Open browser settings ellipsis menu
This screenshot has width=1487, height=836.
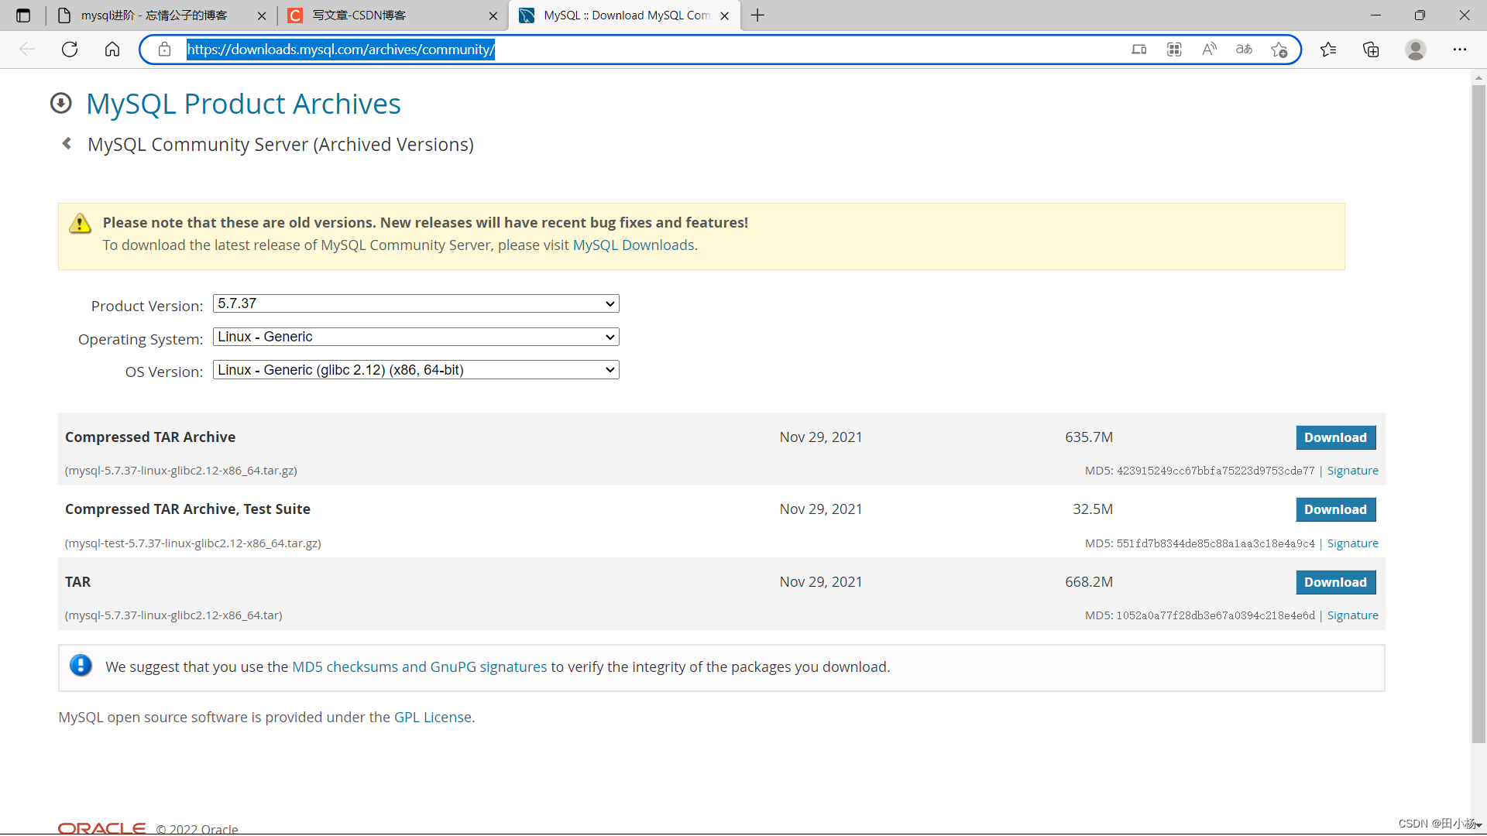click(x=1459, y=50)
